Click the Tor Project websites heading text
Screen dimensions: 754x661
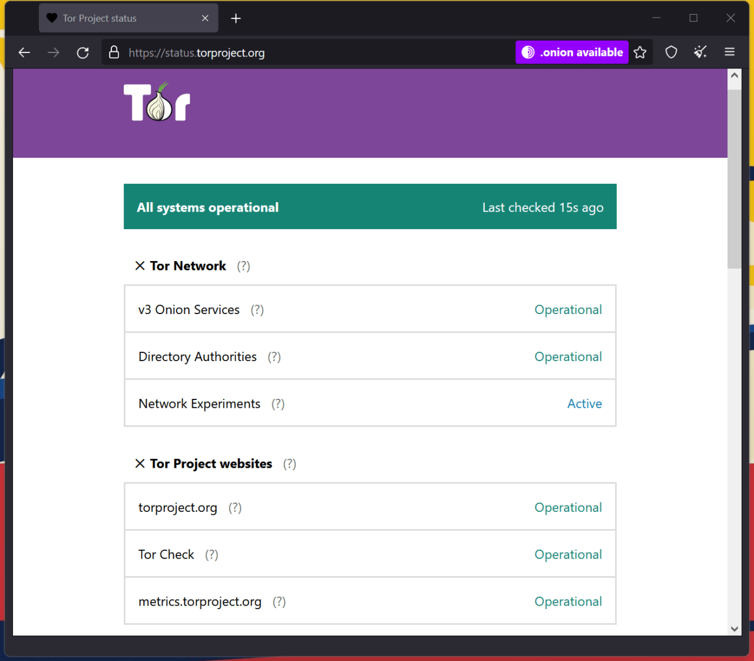click(x=211, y=464)
